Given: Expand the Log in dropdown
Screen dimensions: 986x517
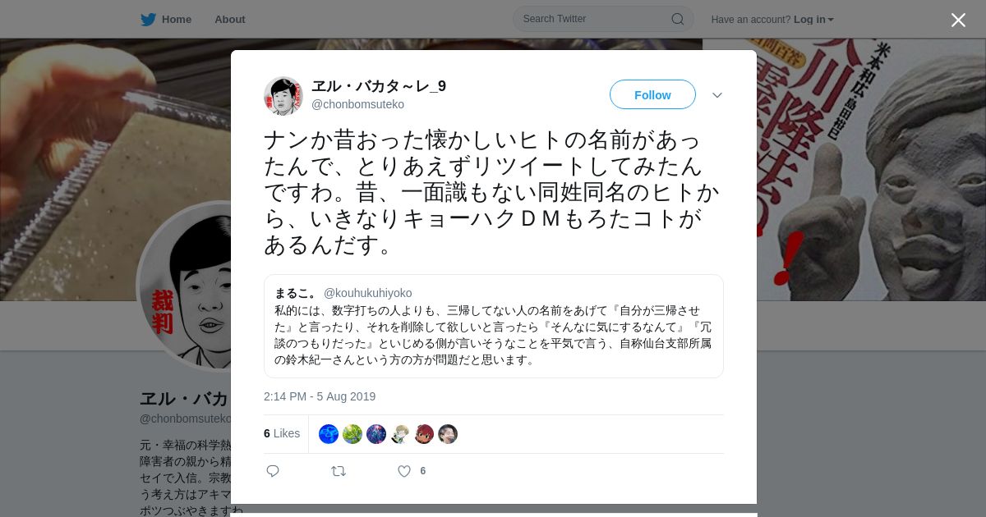Looking at the screenshot, I should click(813, 19).
